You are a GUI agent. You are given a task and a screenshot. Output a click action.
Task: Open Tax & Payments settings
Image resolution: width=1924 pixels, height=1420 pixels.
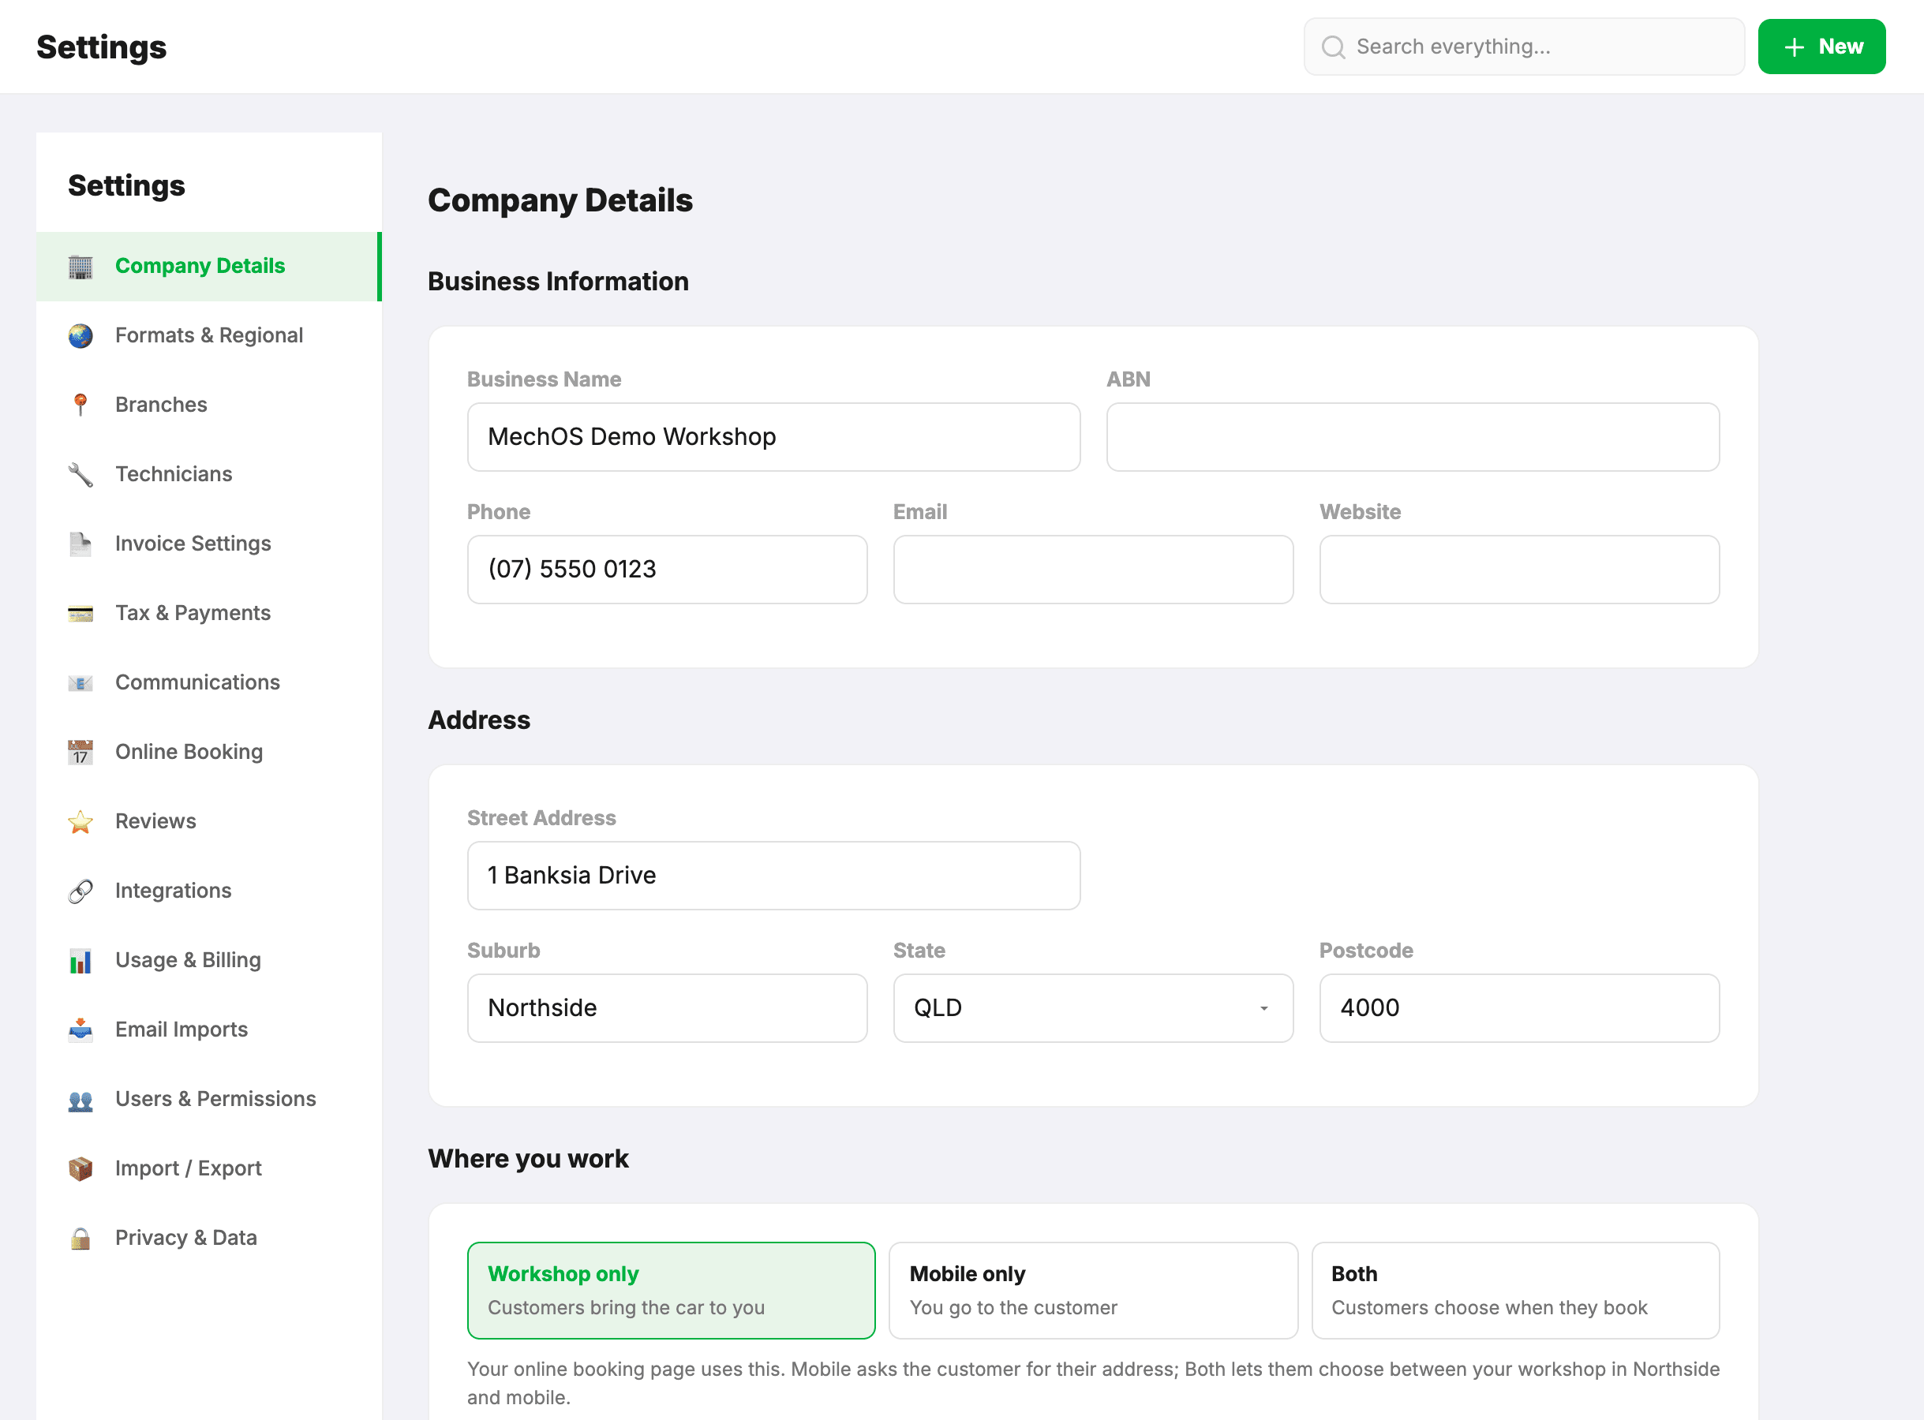208,614
